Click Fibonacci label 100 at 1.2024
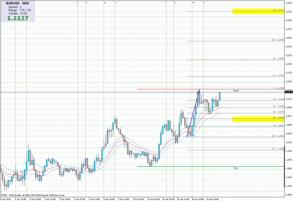 pos(278,136)
